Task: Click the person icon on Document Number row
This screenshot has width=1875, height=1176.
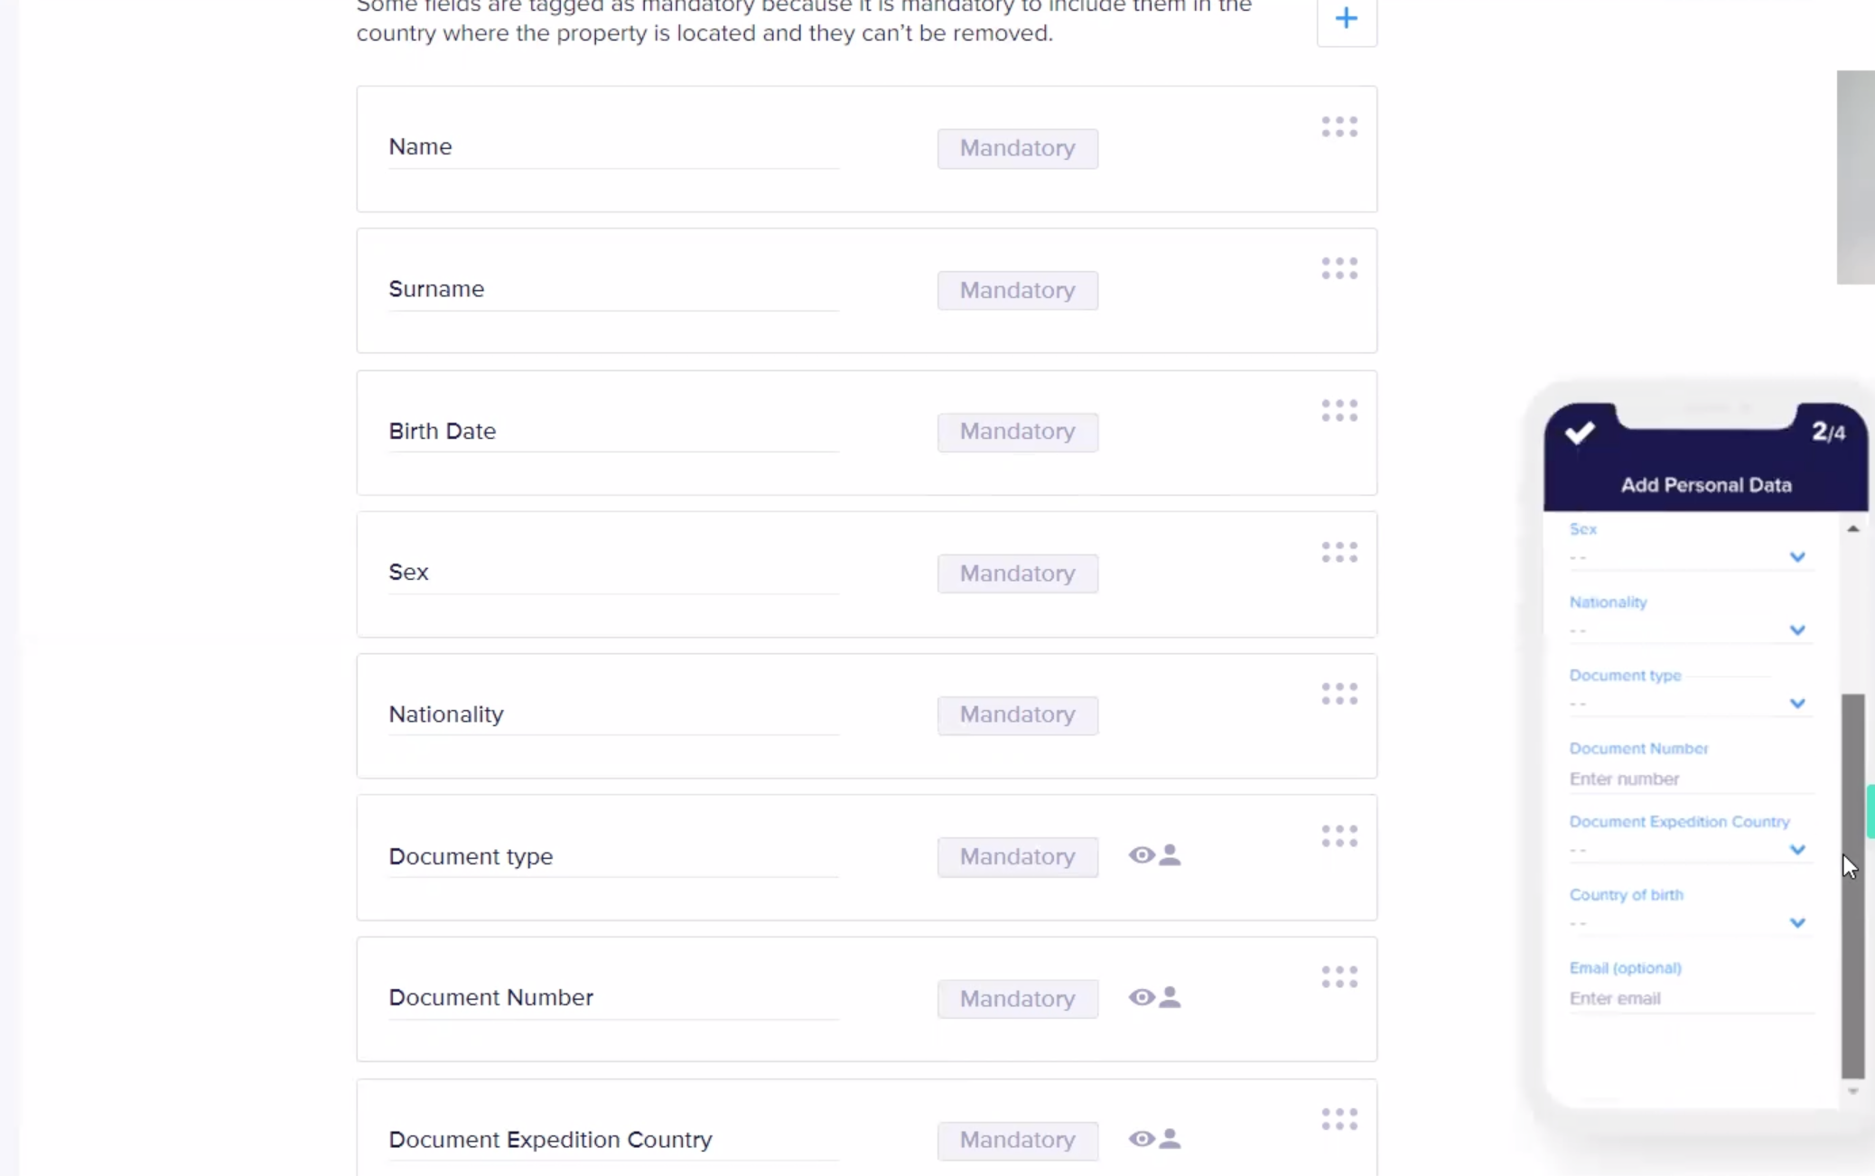Action: 1171,997
